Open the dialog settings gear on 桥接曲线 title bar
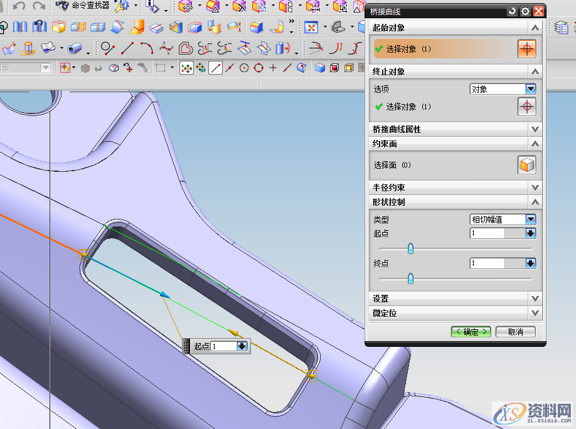Viewport: 576px width, 429px height. point(525,11)
